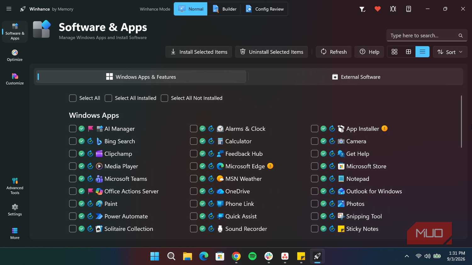Tick the Select All Not Installed checkbox
472x265 pixels.
pos(164,98)
